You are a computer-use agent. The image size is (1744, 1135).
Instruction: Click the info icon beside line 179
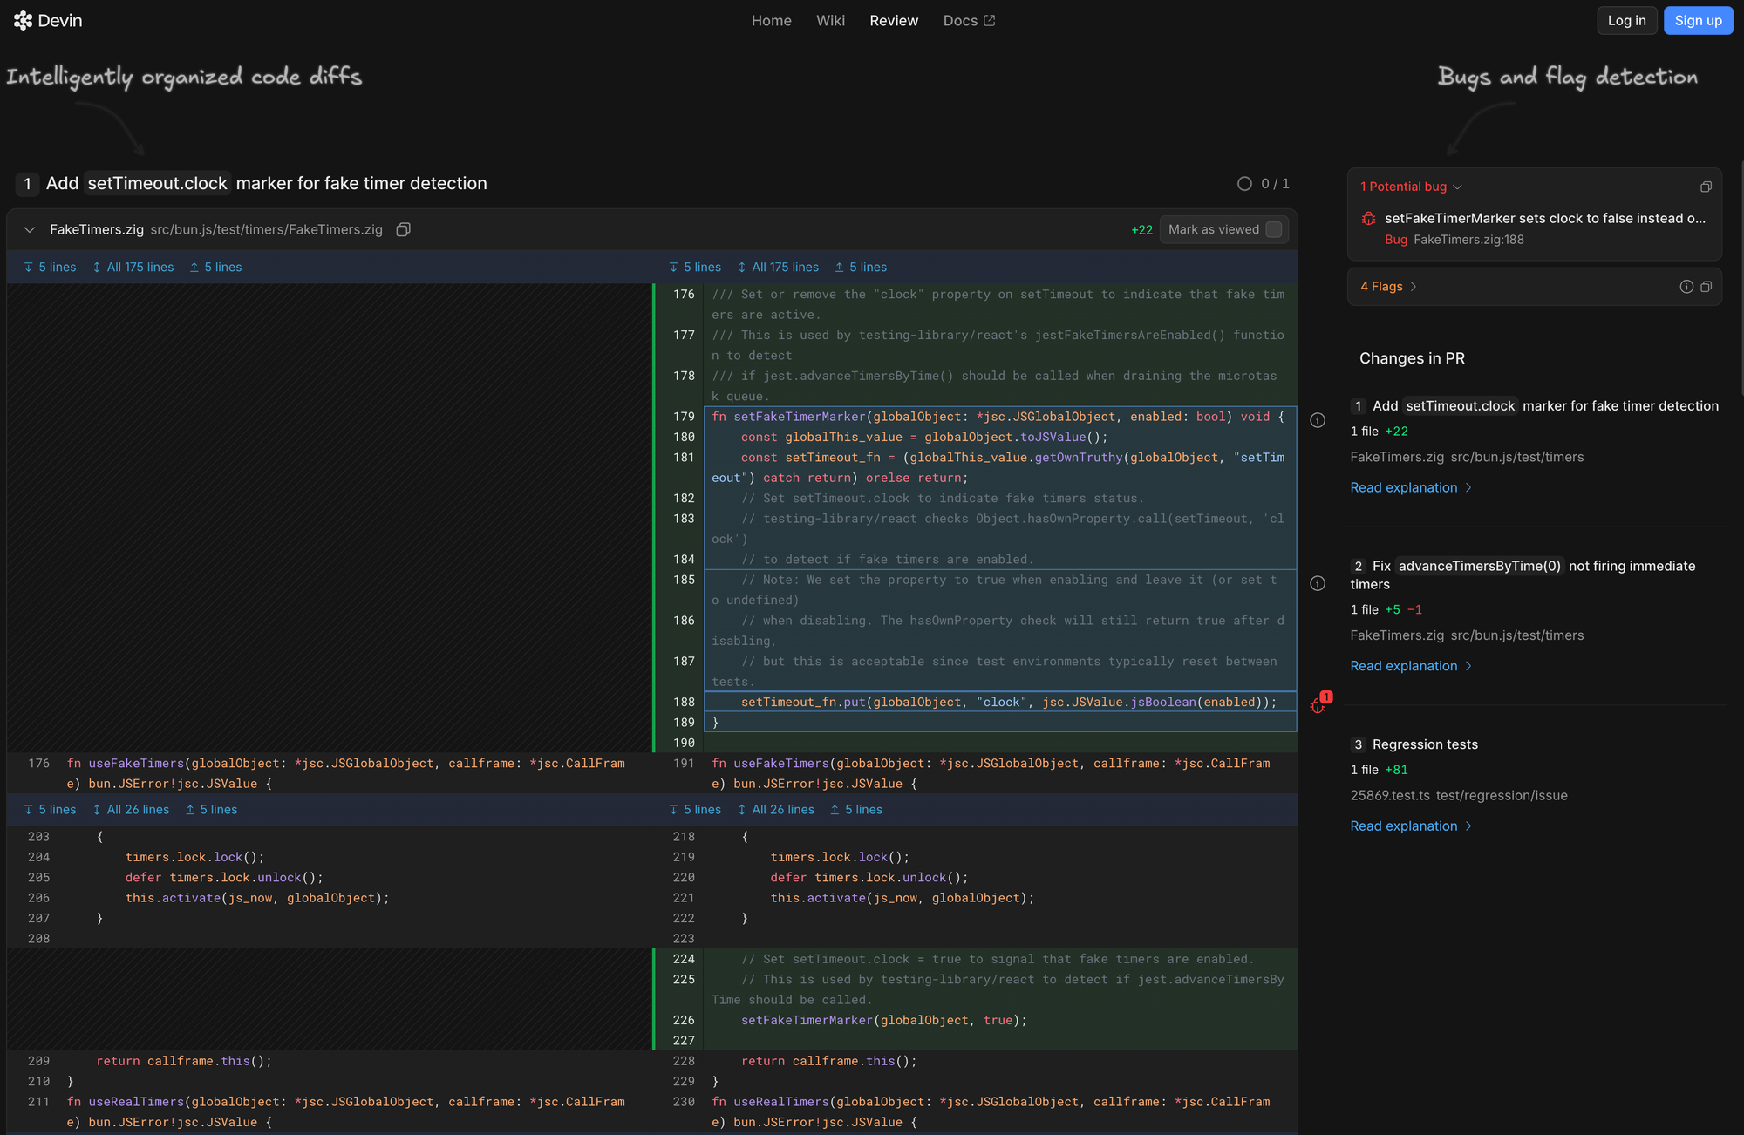point(1318,420)
